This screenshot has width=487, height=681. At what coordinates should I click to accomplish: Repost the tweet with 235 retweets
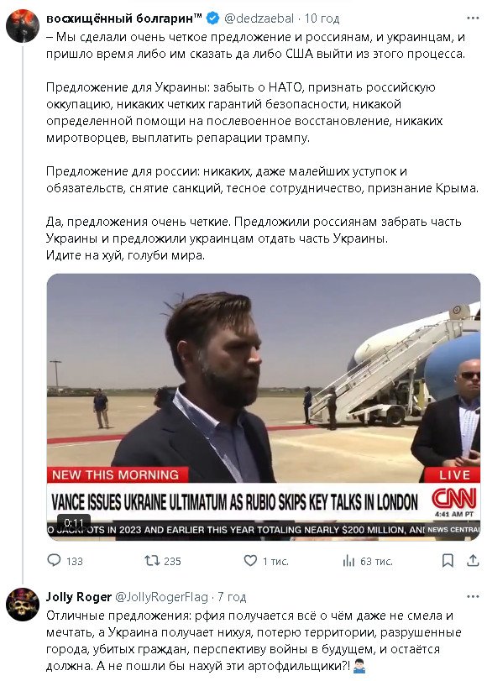[152, 561]
